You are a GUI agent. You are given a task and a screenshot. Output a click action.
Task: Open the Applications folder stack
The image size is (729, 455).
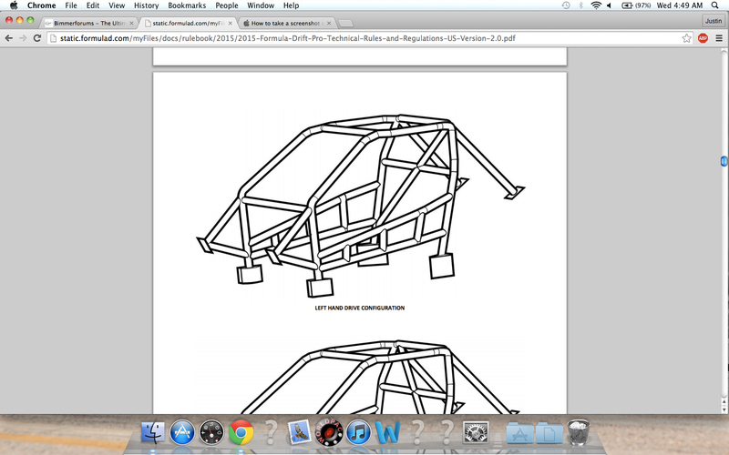pyautogui.click(x=519, y=433)
